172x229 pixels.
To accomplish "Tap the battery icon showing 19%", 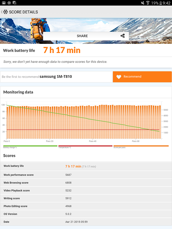I will point(161,3).
